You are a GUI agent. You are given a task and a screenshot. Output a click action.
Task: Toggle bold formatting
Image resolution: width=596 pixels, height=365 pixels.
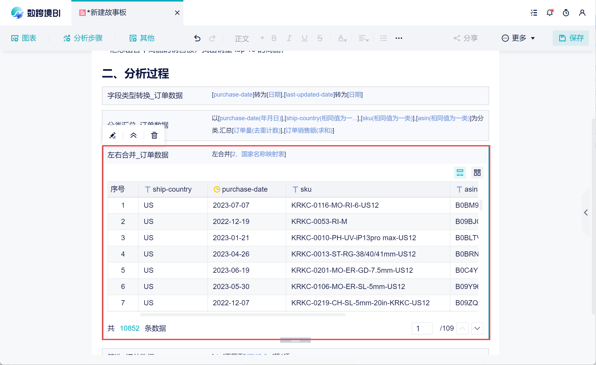(x=274, y=38)
